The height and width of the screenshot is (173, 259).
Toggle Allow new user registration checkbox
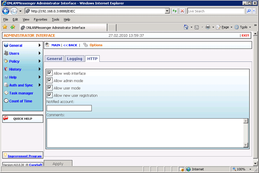[x=49, y=95]
